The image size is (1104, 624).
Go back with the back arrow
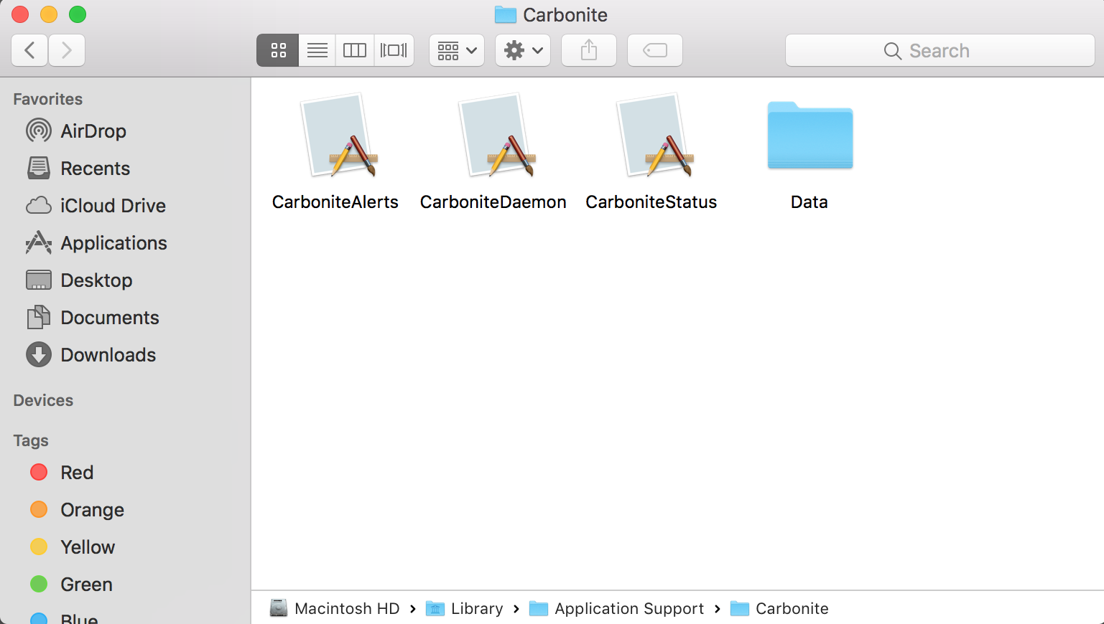pyautogui.click(x=30, y=50)
